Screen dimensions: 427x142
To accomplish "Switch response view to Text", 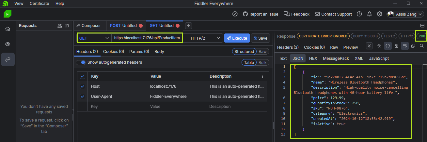I will [x=283, y=58].
